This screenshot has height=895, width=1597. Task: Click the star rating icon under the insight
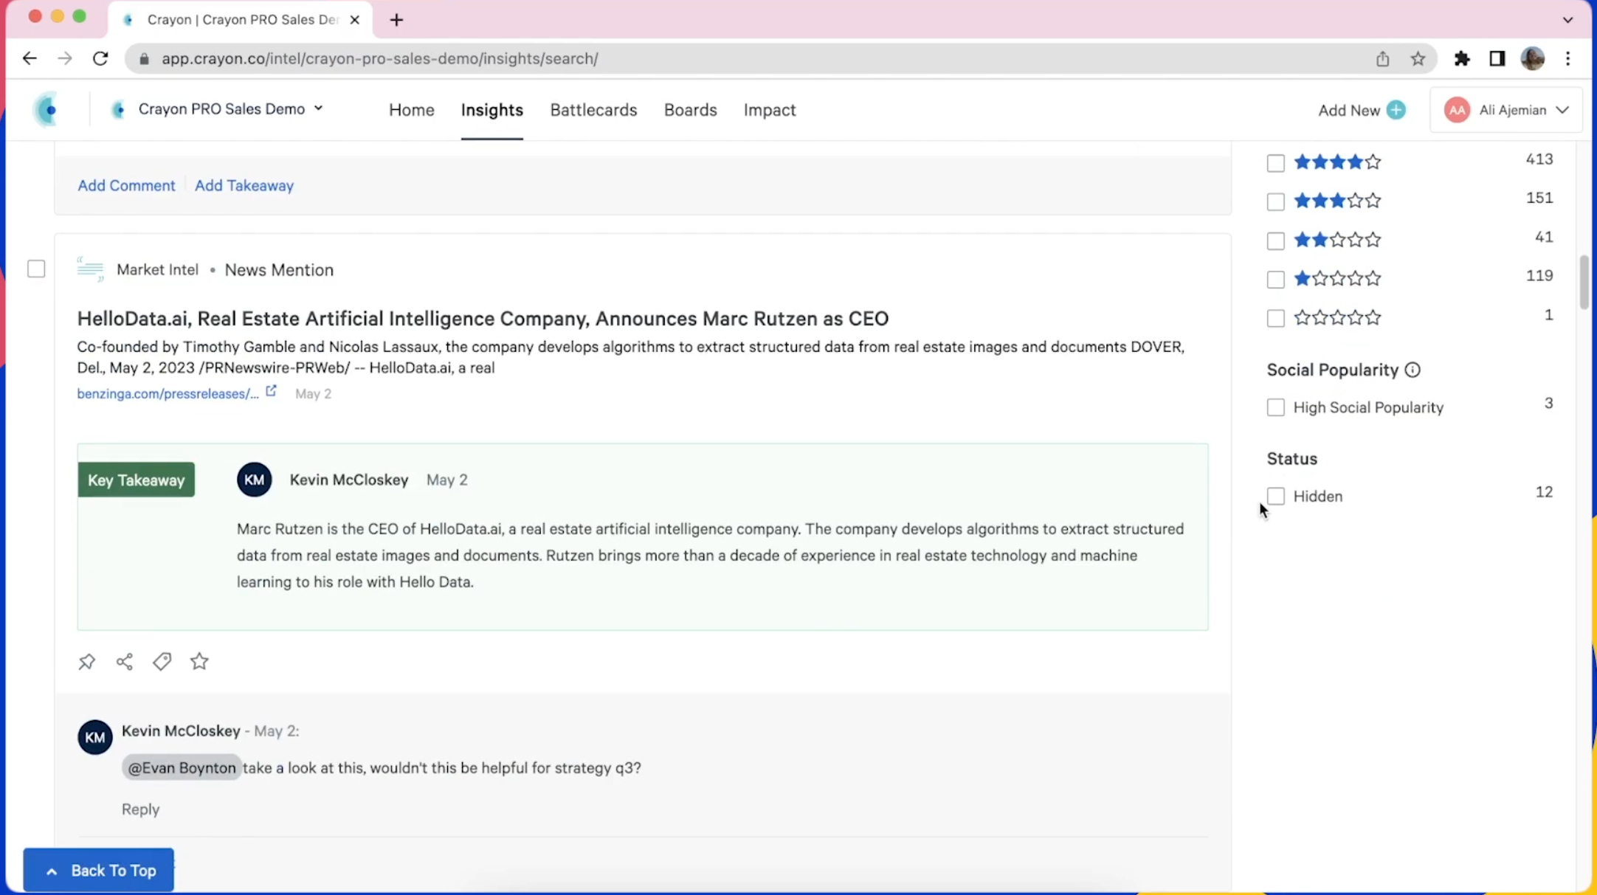[199, 661]
